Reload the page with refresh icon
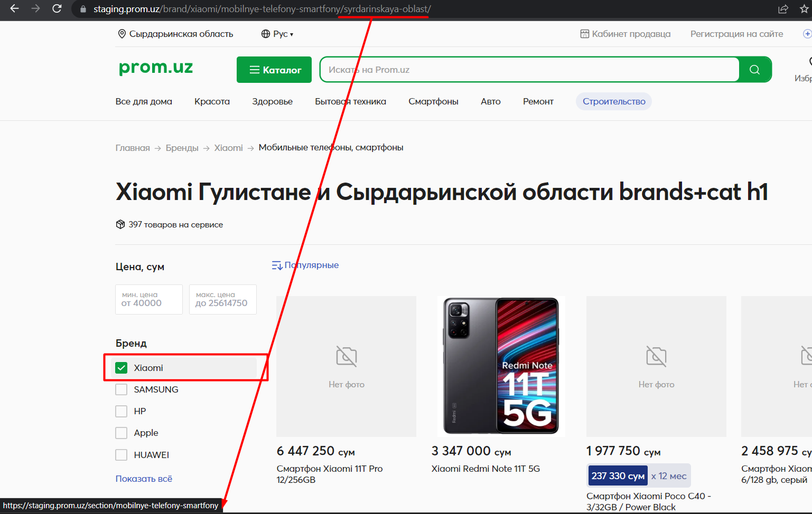 click(57, 8)
